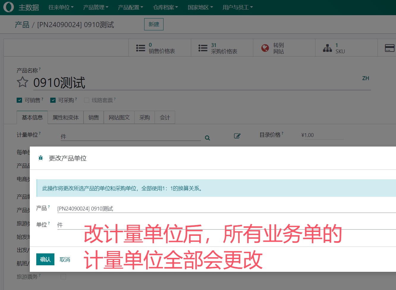Click the 目录价格 value field
Image resolution: width=396 pixels, height=290 pixels.
pyautogui.click(x=322, y=135)
